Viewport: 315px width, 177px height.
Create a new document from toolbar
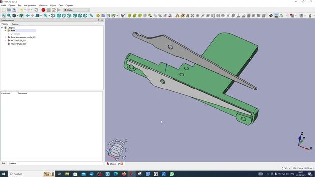(x=4, y=10)
